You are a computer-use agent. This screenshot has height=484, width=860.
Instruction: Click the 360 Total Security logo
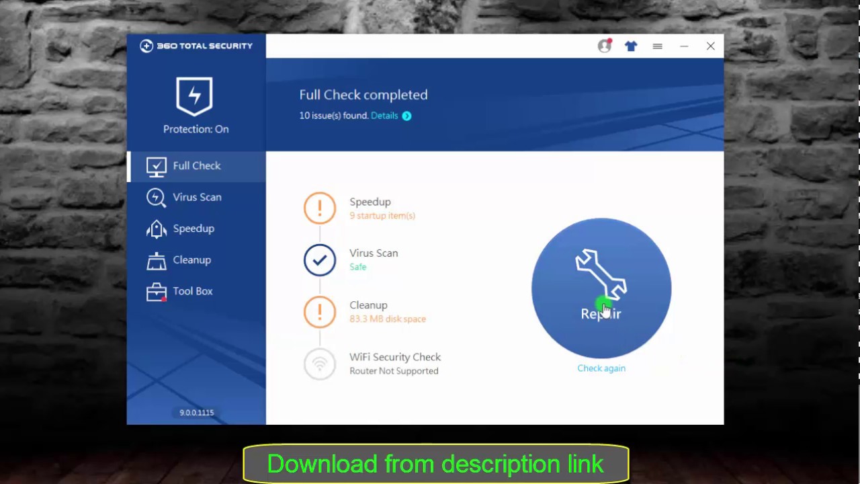pos(196,46)
